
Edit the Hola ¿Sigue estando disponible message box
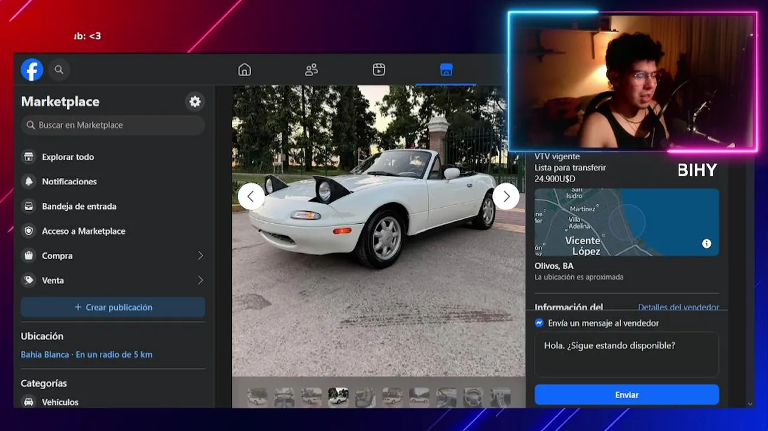point(626,354)
